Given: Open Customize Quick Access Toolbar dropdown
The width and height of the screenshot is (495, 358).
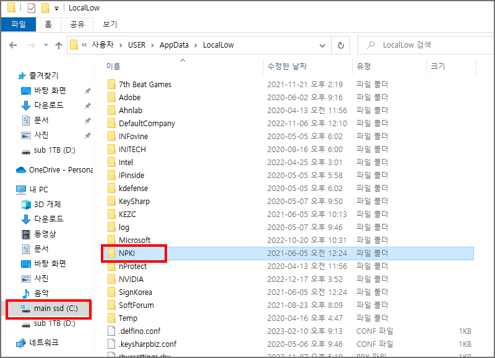Looking at the screenshot, I should 56,9.
